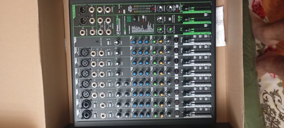Toggle Mute on channel 7/8
Screen dimensions: 284x128
(176, 61)
